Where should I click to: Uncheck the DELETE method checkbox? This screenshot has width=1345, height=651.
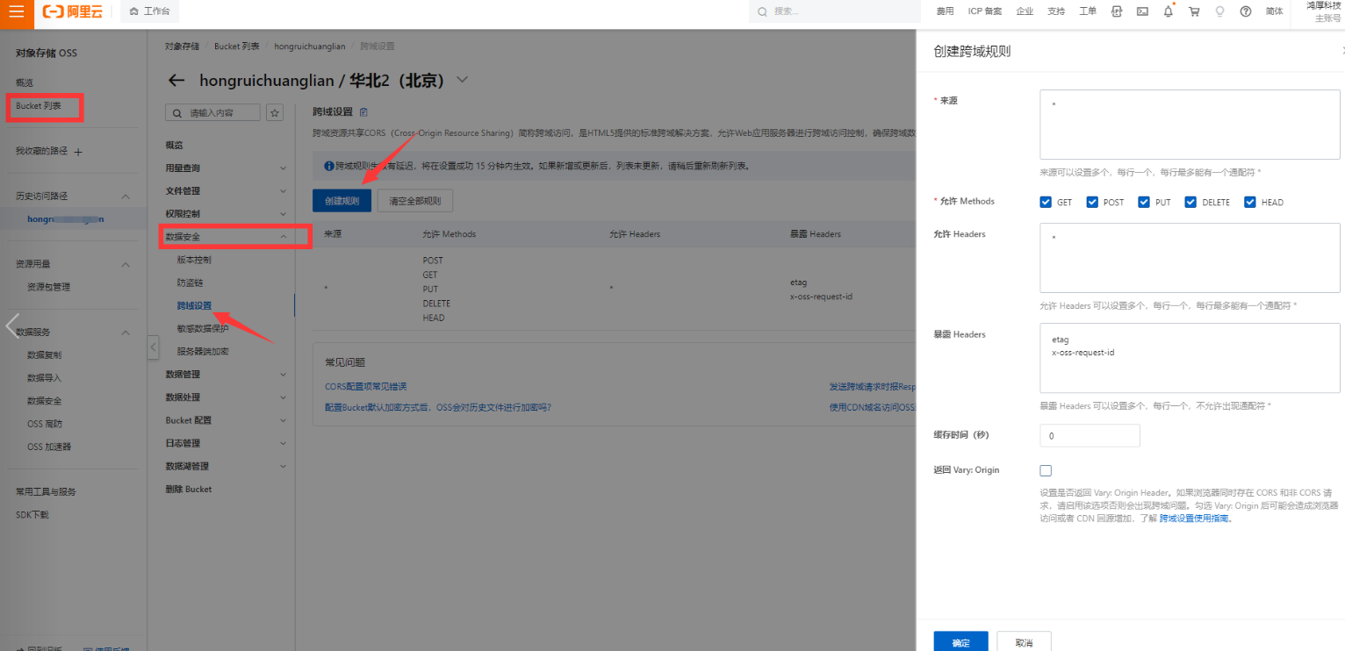pyautogui.click(x=1190, y=202)
